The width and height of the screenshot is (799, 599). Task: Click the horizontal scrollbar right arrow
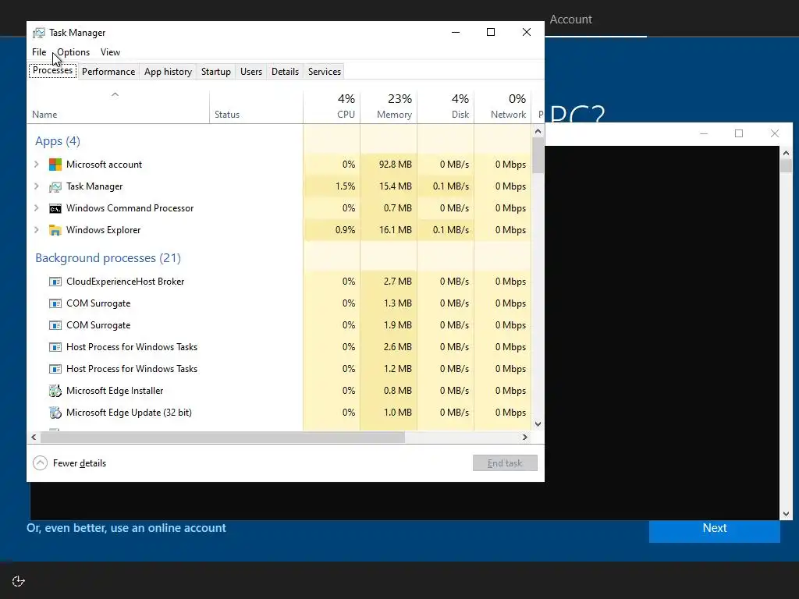(x=525, y=437)
